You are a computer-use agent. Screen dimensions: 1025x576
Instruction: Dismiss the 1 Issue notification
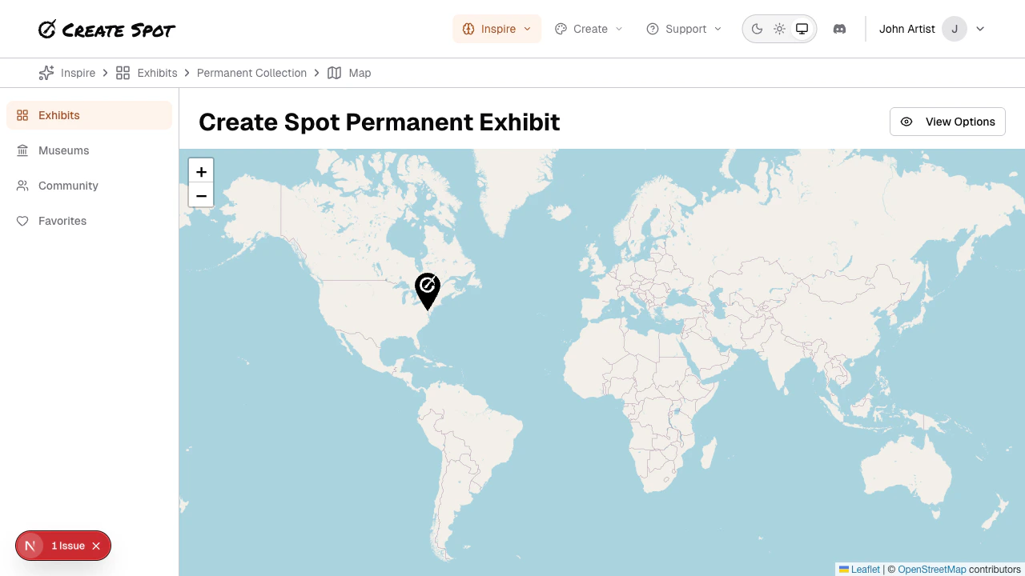click(x=96, y=546)
